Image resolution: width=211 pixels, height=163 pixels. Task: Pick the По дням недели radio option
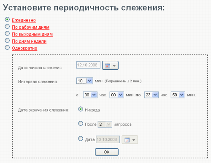[x=7, y=41]
